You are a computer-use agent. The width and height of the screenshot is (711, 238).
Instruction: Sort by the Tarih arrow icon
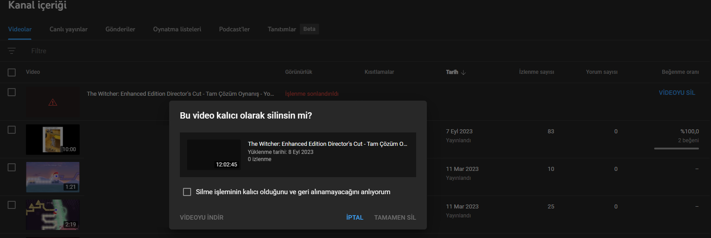coord(463,72)
